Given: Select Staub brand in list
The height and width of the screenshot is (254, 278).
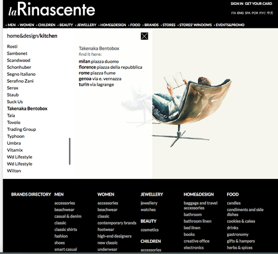Looking at the screenshot, I should coord(13,95).
